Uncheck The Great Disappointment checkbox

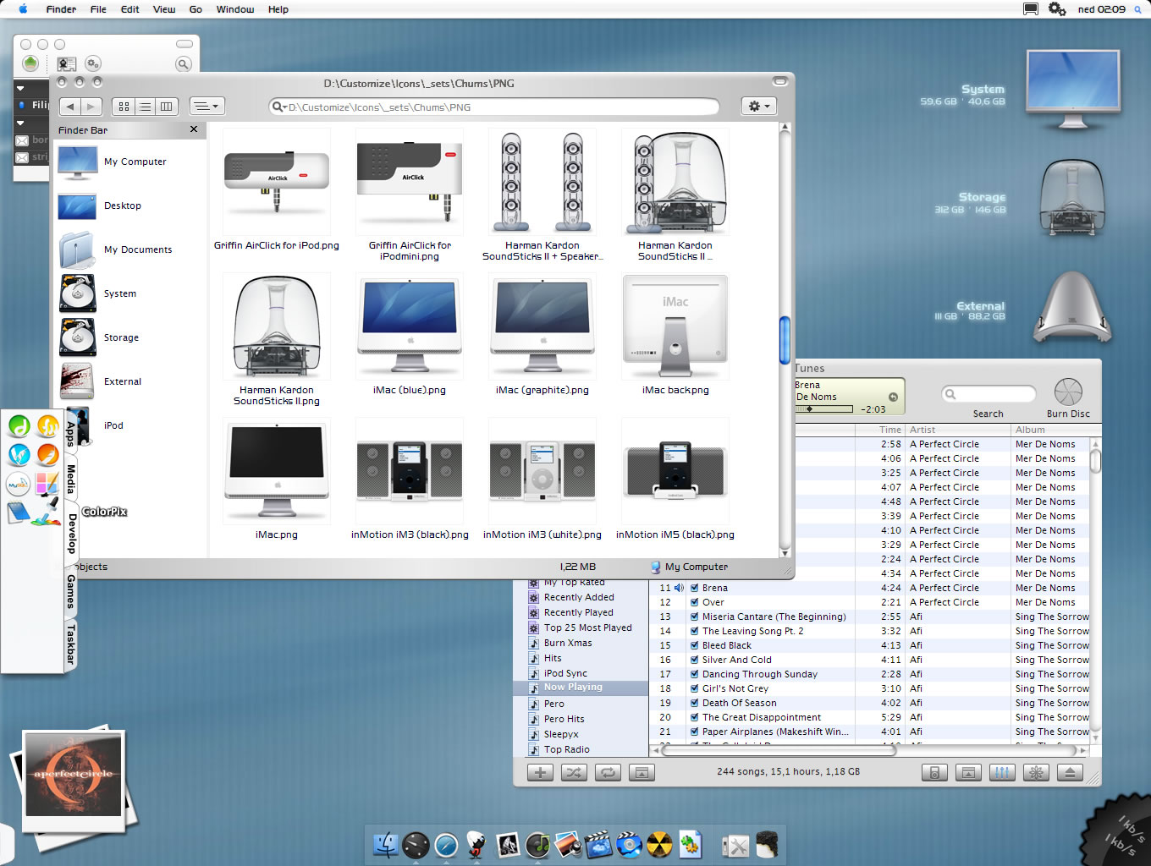coord(694,717)
